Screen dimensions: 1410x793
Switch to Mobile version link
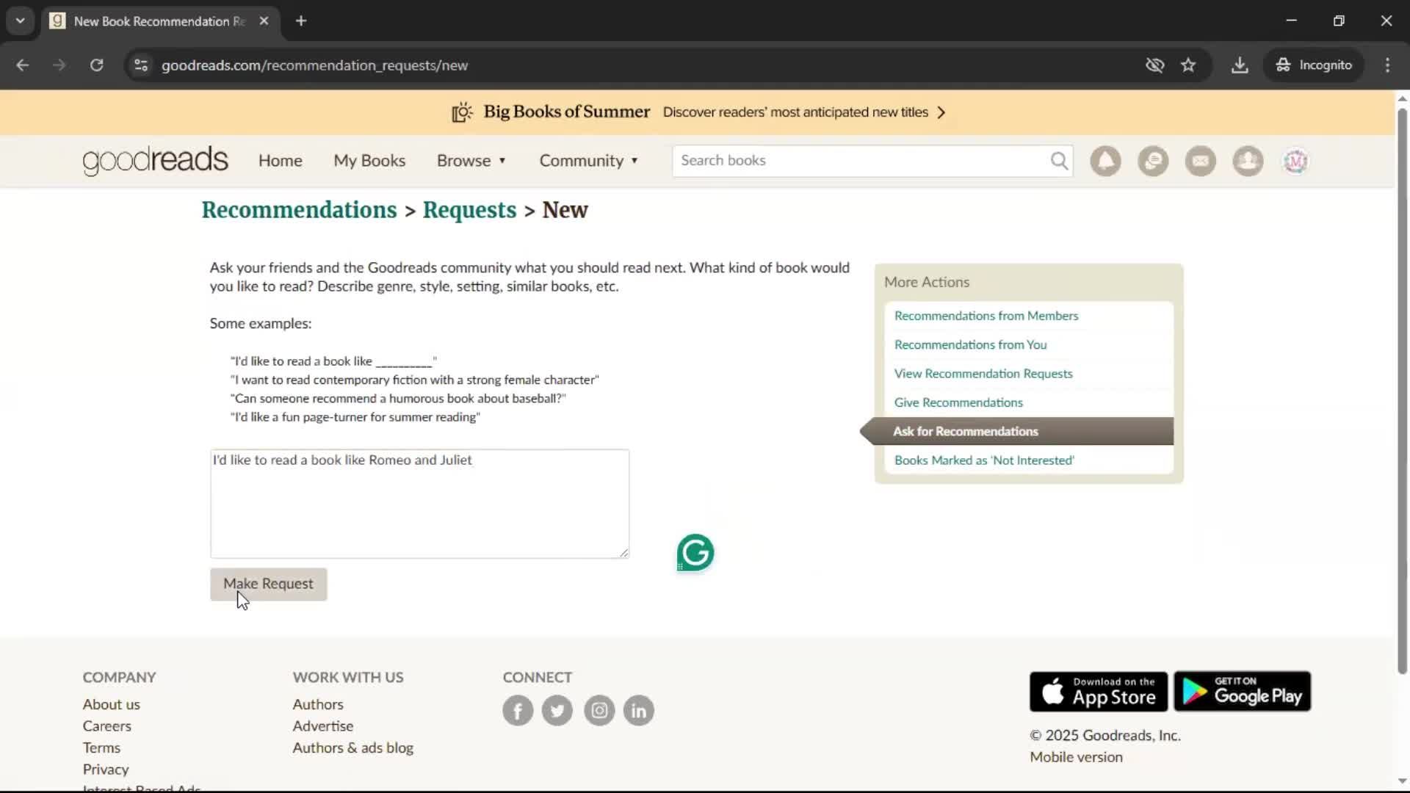[x=1076, y=757]
